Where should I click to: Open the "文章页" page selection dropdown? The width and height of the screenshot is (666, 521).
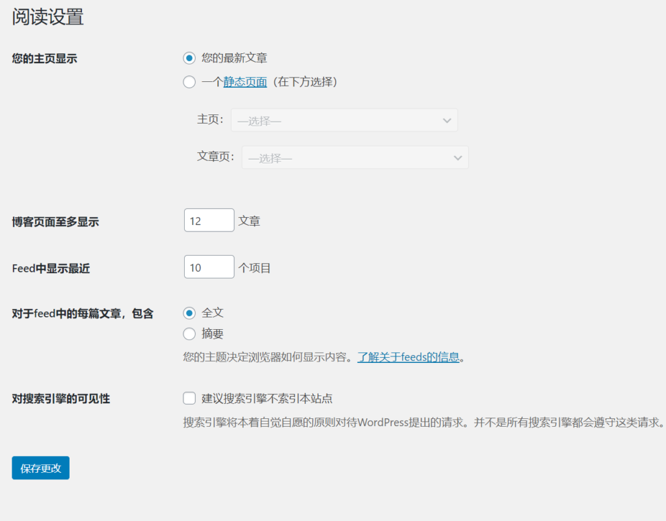click(355, 157)
